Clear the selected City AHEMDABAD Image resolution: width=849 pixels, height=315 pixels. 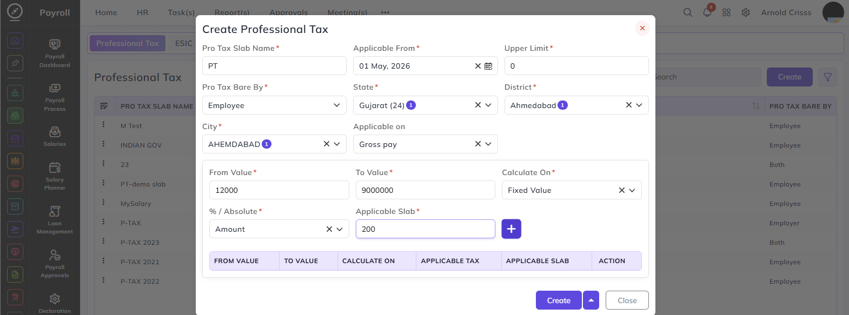click(x=326, y=144)
